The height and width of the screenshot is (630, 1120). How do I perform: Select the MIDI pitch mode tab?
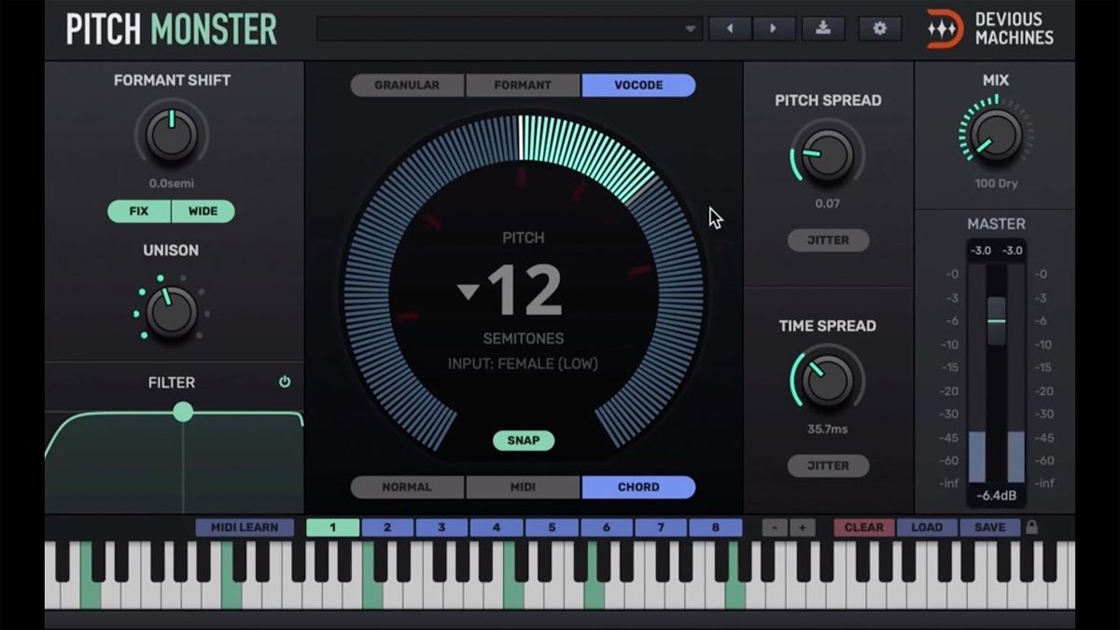[523, 486]
